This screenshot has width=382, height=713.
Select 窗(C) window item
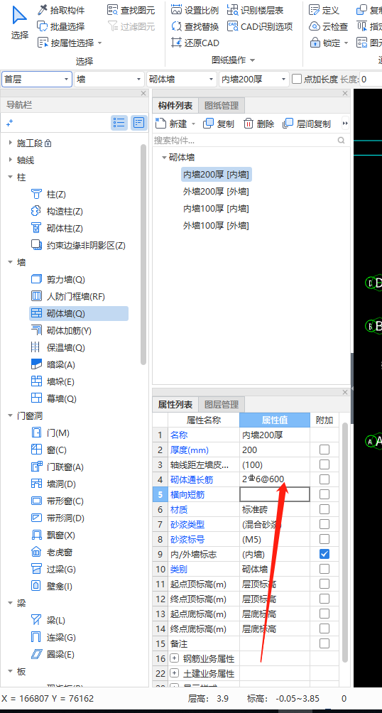click(x=48, y=450)
